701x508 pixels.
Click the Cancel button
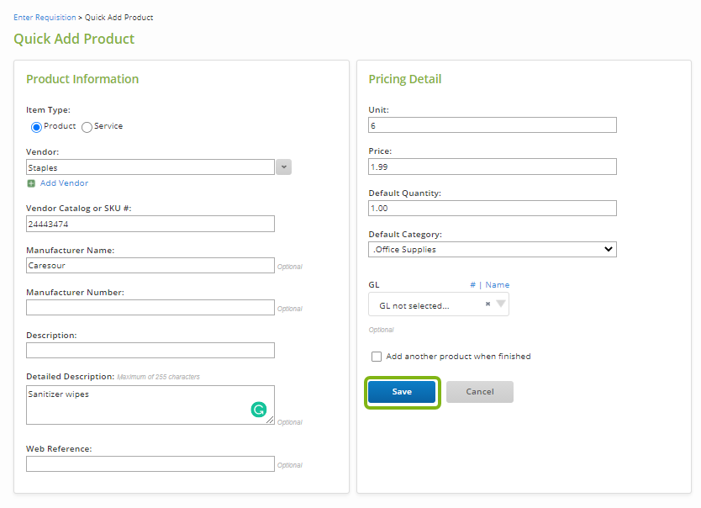coord(480,392)
